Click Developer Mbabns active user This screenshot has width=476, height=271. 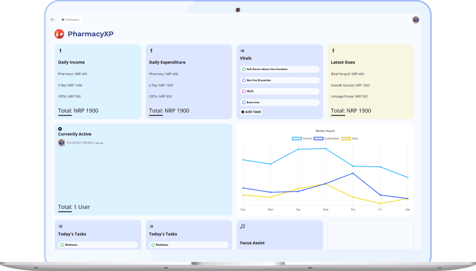80,143
